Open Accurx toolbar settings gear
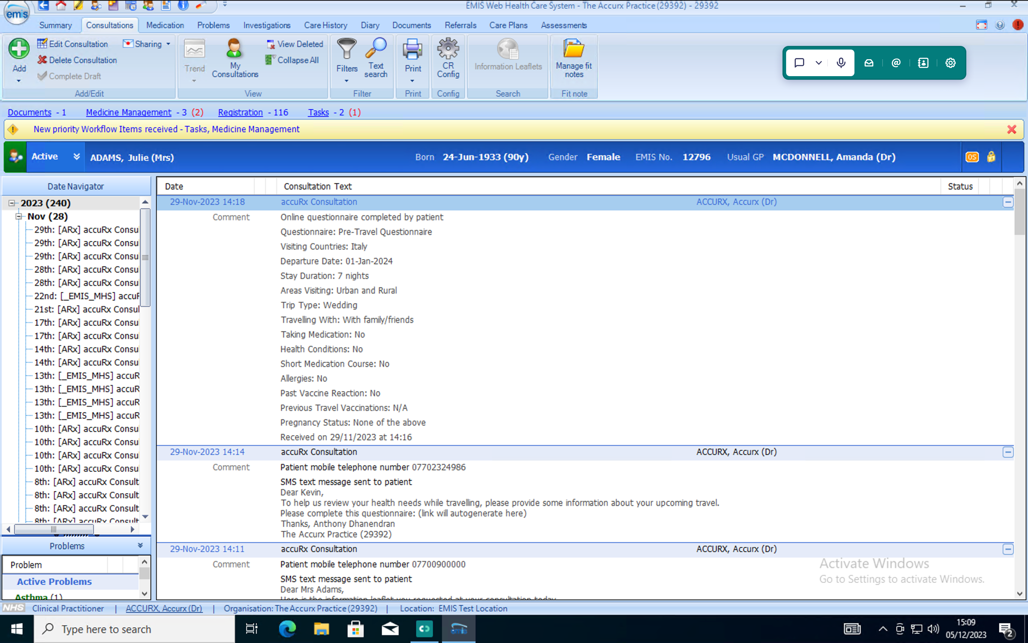Viewport: 1028px width, 643px height. (951, 63)
